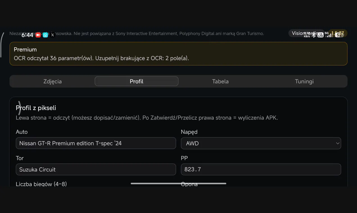Tap the red screen recording indicator icon
Screen dimensions: 357x213
pyautogui.click(x=38, y=35)
